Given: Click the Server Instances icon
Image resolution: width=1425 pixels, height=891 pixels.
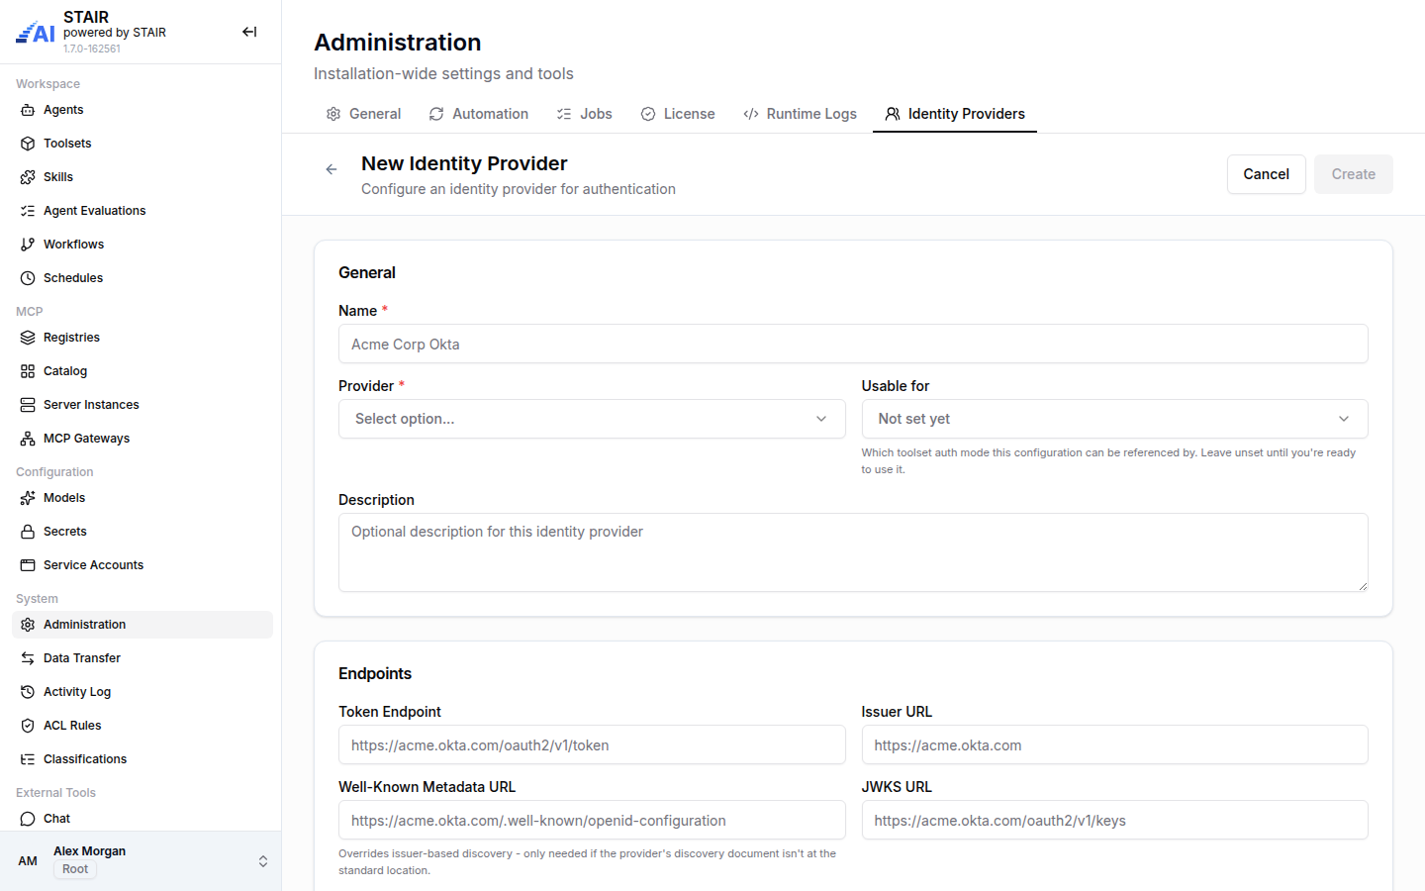Looking at the screenshot, I should coord(28,405).
